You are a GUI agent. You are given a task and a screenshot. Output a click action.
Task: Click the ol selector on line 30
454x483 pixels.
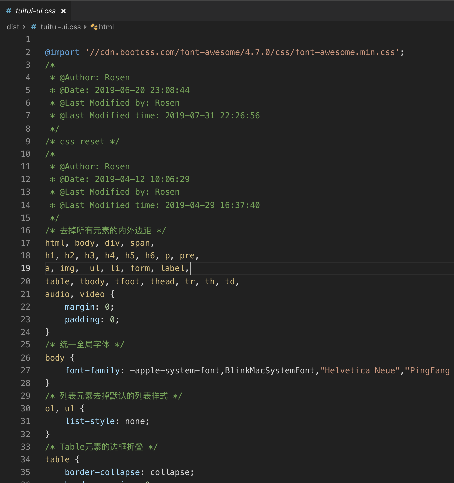(x=50, y=409)
